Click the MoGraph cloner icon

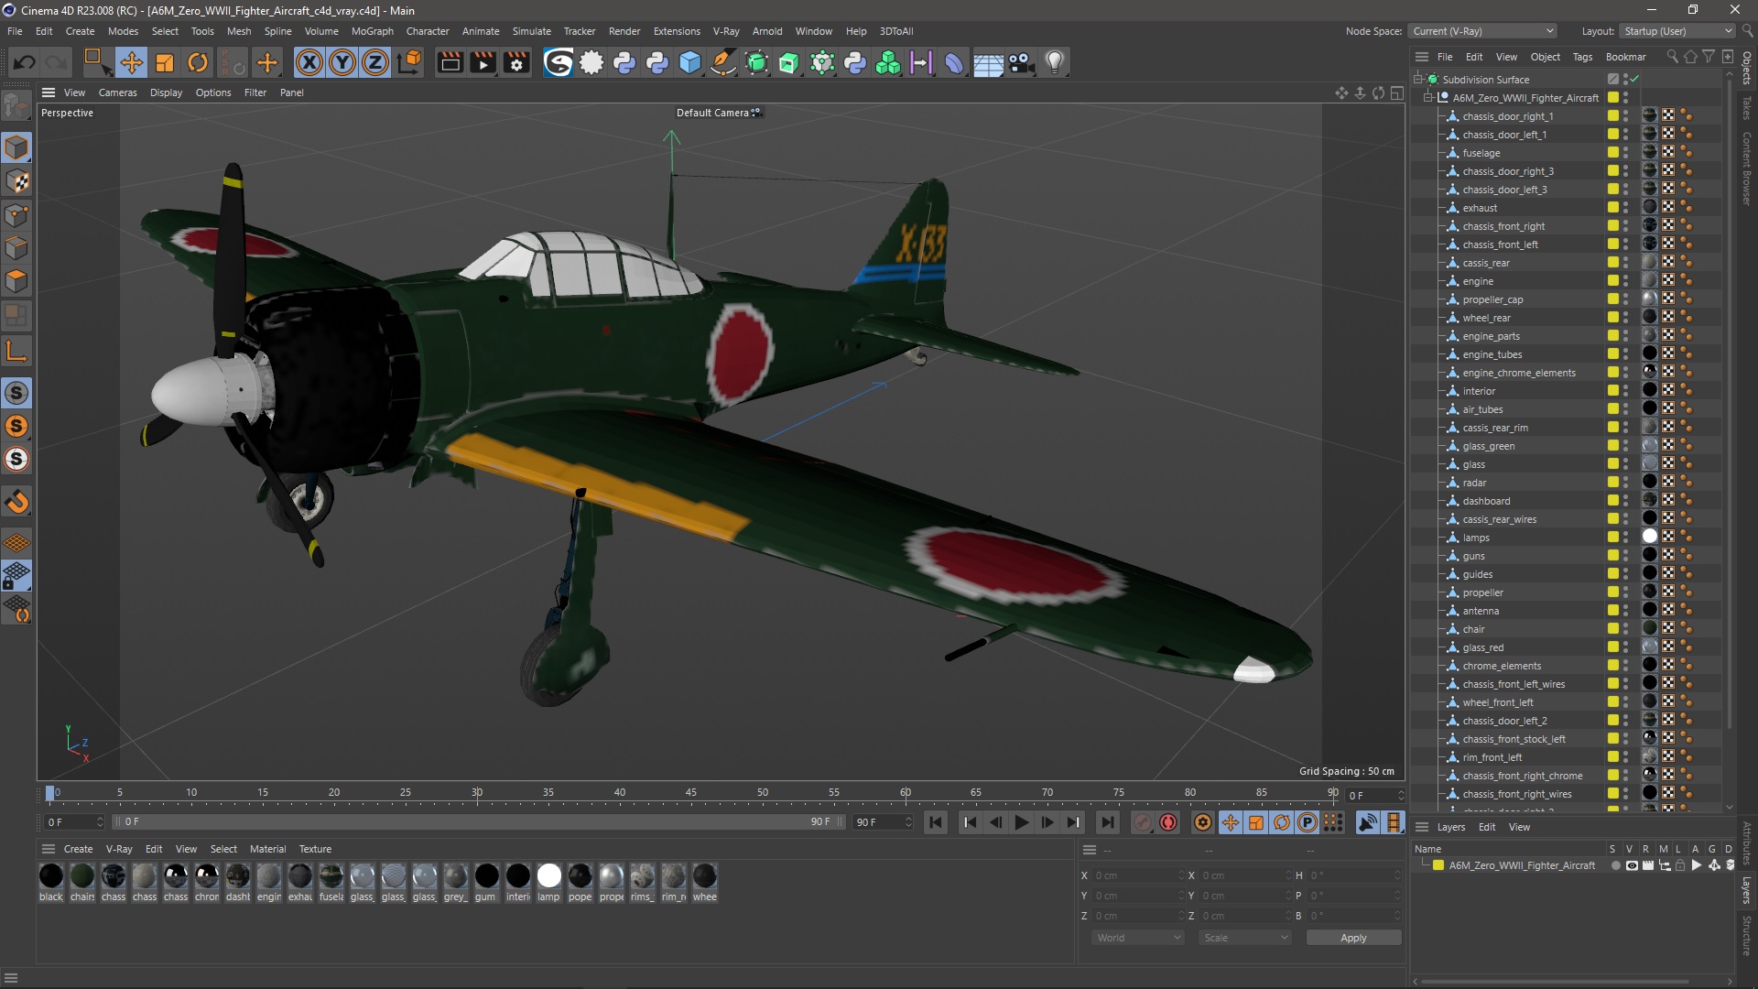(888, 62)
